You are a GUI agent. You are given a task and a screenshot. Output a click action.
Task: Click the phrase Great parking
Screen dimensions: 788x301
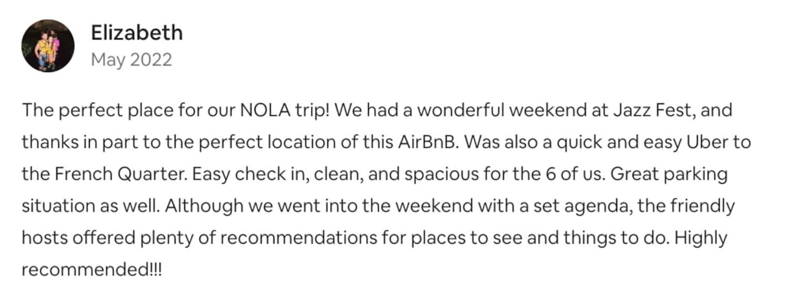pos(669,174)
